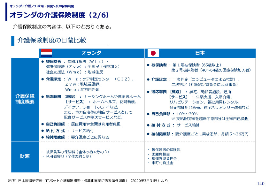
Task: Click Japan 給付方式：サービス給付
Action: (x=175, y=125)
